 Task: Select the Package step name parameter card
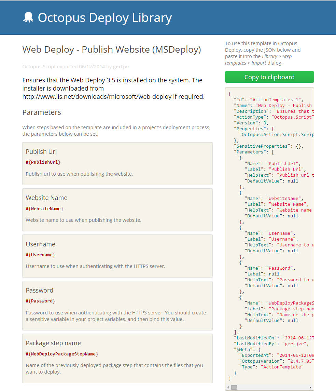pos(117,358)
